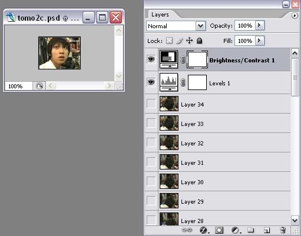Click the 100% zoom field in document window
The width and height of the screenshot is (301, 236).
point(18,86)
